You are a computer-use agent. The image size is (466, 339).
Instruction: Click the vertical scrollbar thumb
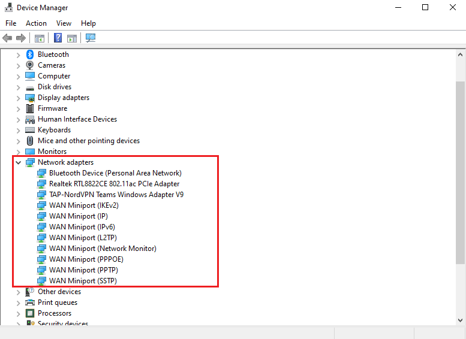[460, 172]
